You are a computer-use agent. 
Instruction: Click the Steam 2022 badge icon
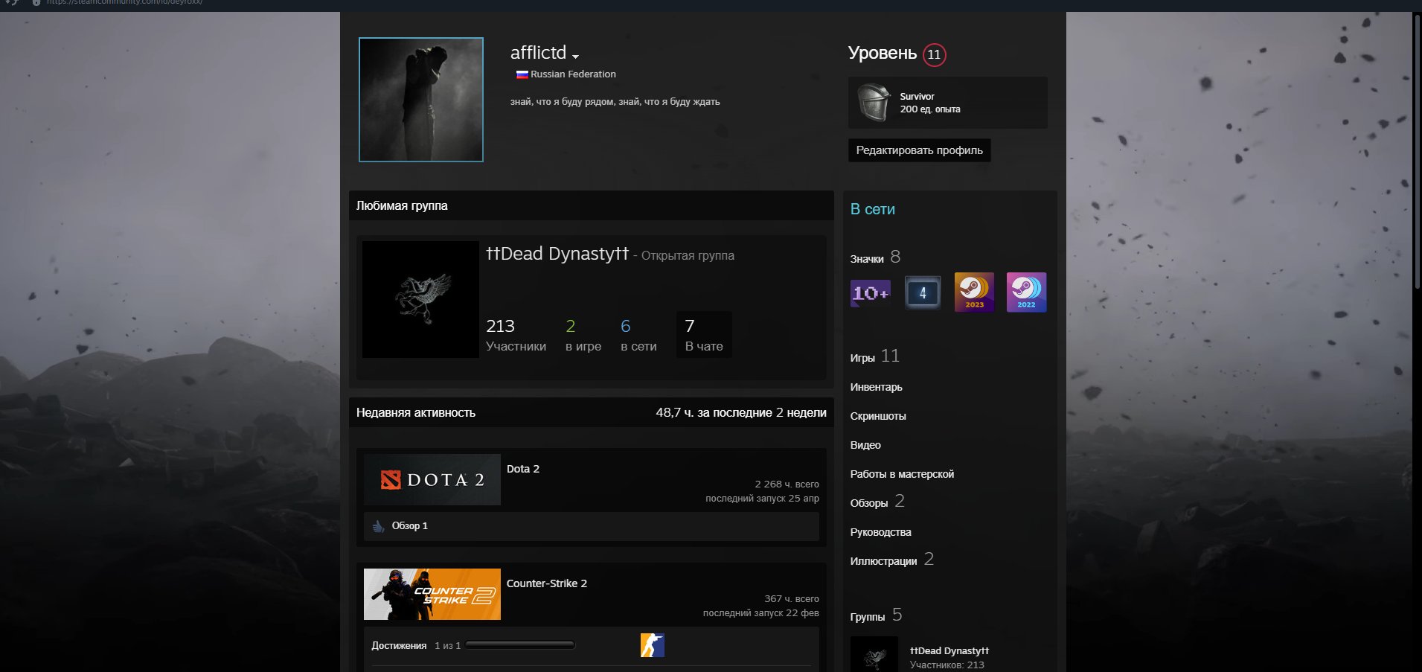(1027, 292)
